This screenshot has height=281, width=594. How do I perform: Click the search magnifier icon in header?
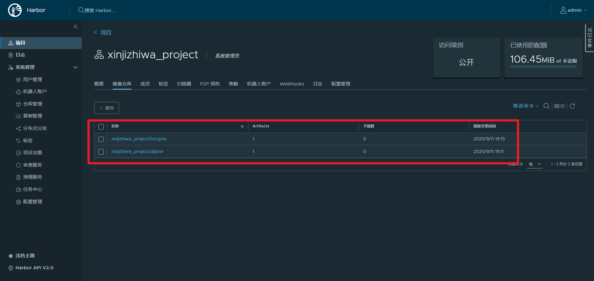[81, 10]
